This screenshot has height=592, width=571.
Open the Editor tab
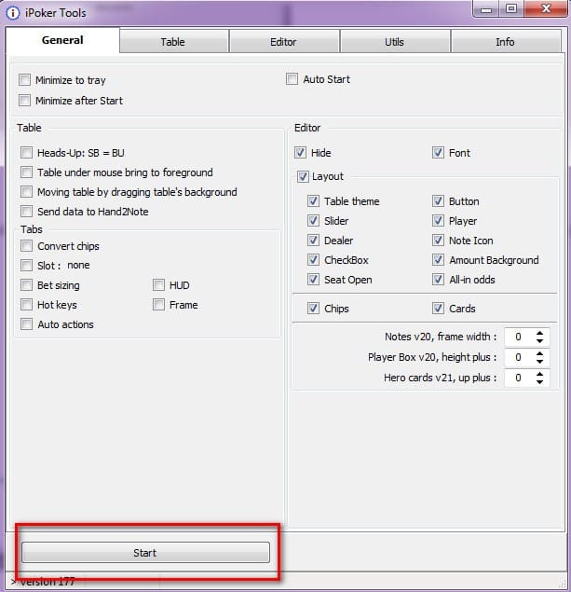tap(284, 42)
